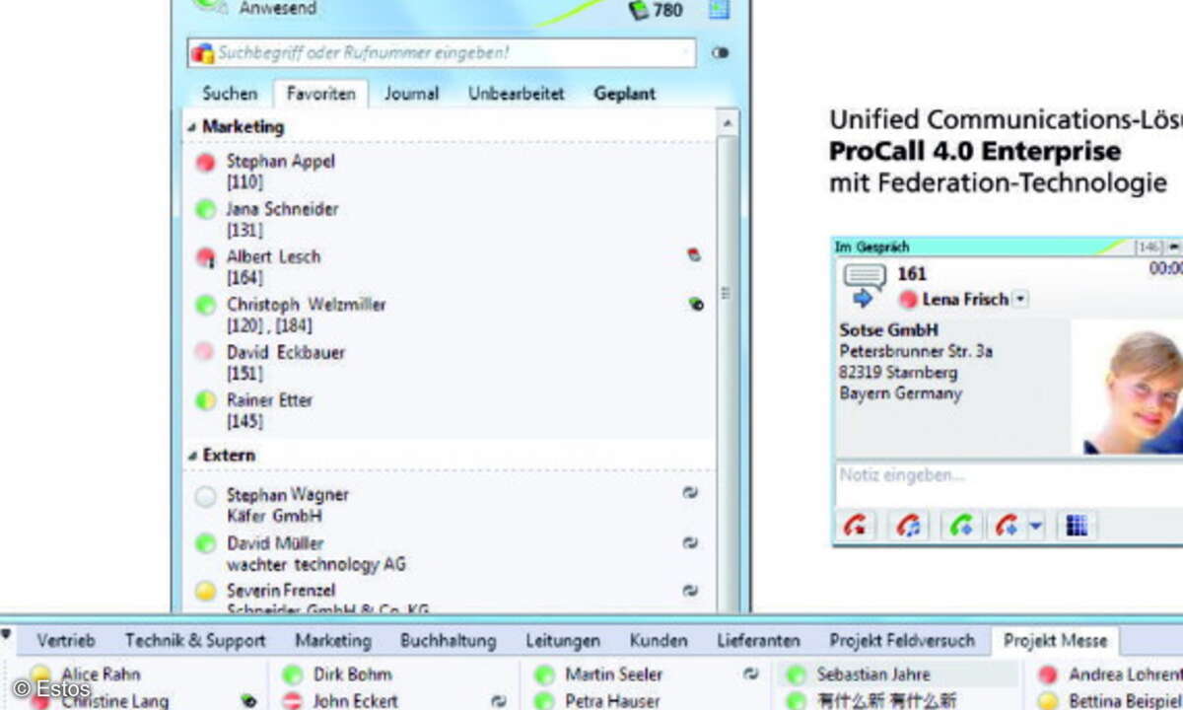This screenshot has width=1183, height=710.
Task: Open the Projekt Messe tab
Action: pyautogui.click(x=1056, y=641)
